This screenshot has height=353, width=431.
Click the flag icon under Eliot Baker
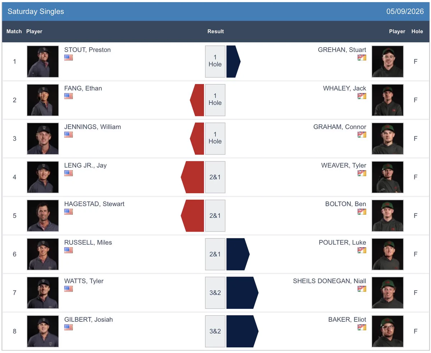pos(362,327)
